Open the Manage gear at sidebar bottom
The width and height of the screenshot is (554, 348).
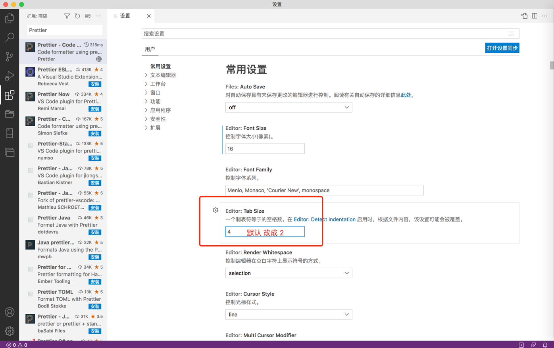point(10,331)
